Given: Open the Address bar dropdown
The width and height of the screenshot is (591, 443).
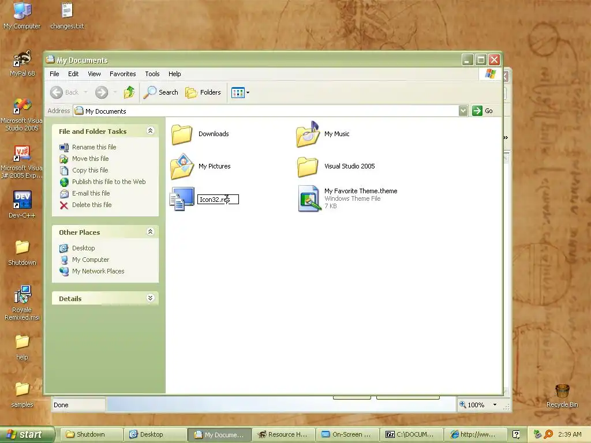Looking at the screenshot, I should point(463,111).
